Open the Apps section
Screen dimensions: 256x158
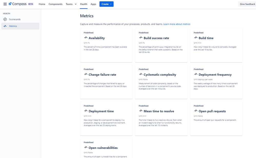93,4
